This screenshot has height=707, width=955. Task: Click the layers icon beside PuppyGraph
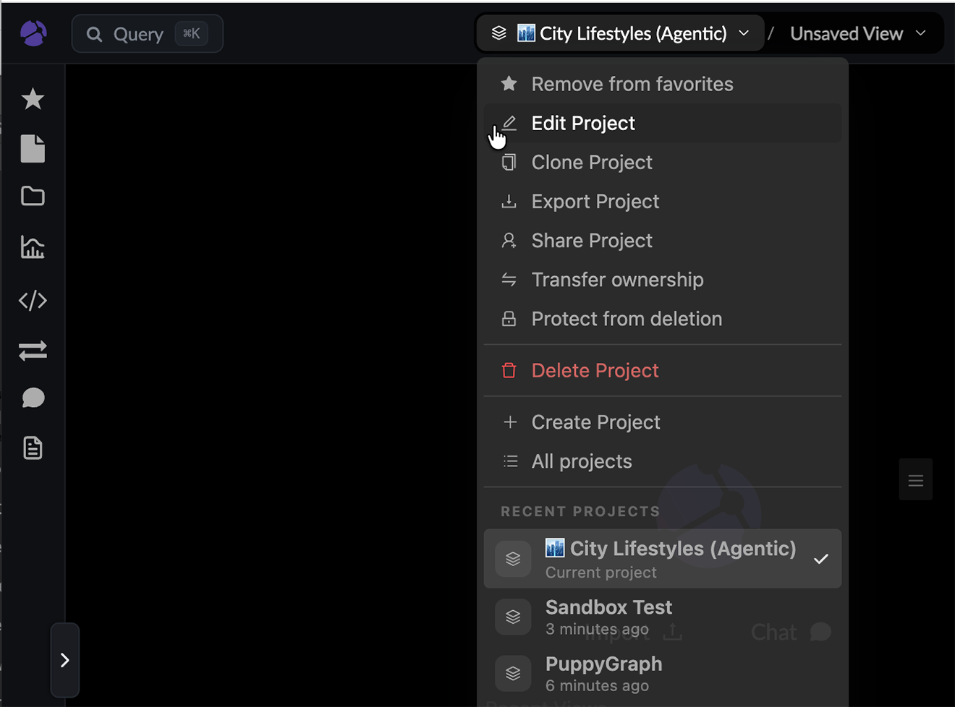point(513,673)
